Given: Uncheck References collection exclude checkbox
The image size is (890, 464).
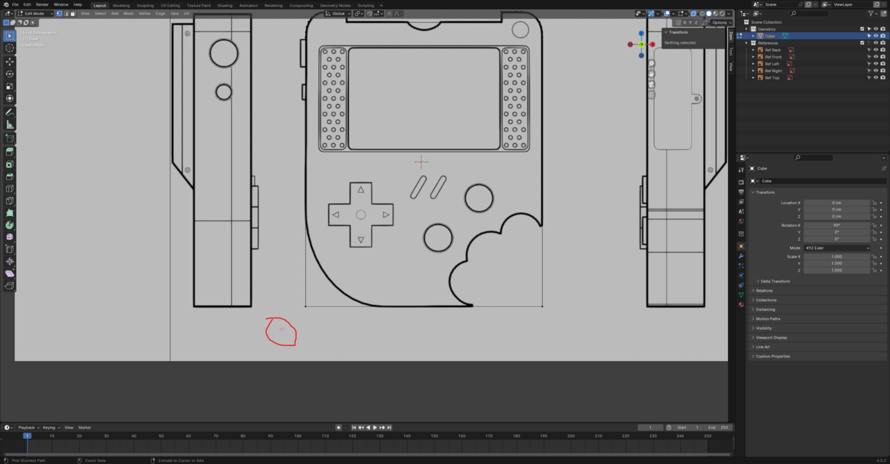Looking at the screenshot, I should 862,43.
